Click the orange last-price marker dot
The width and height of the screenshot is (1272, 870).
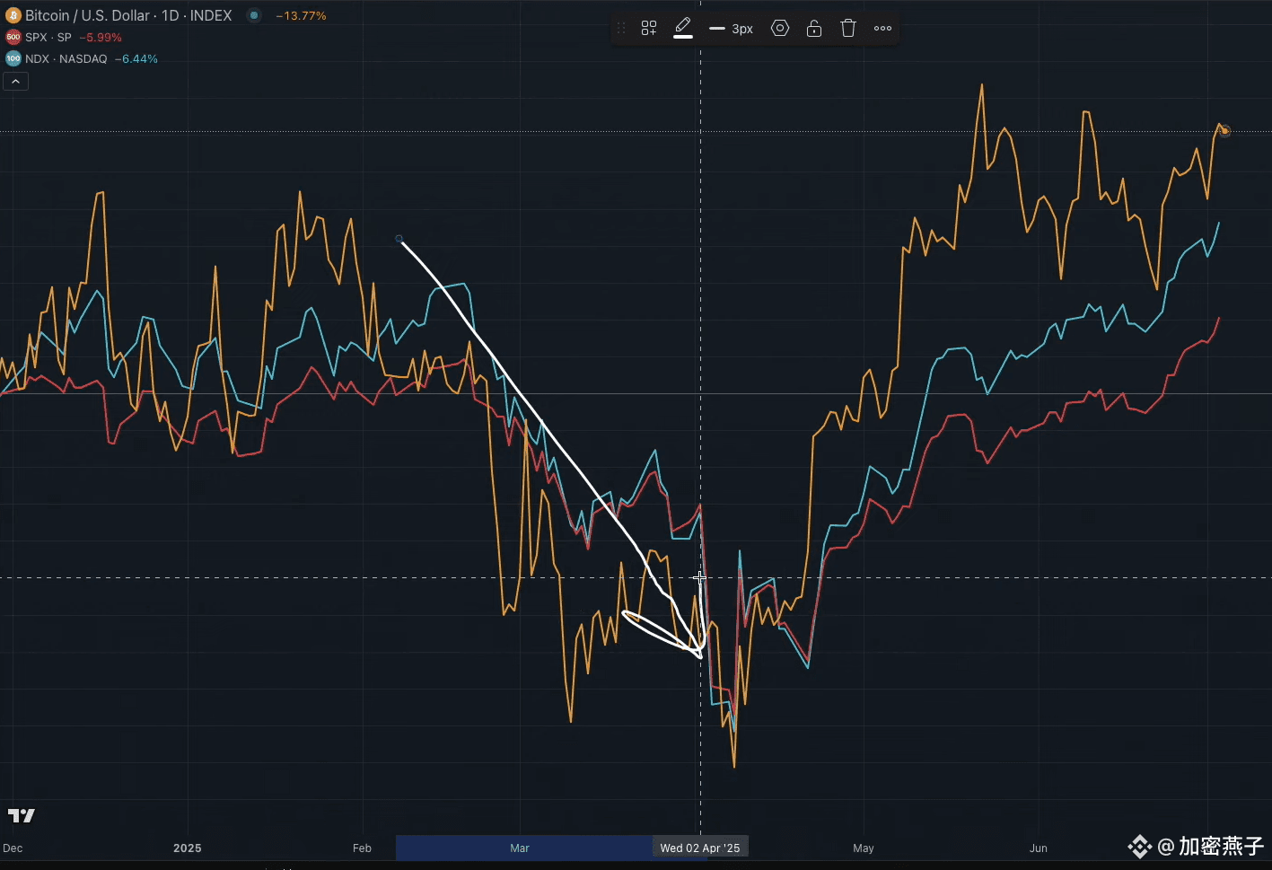[1224, 131]
